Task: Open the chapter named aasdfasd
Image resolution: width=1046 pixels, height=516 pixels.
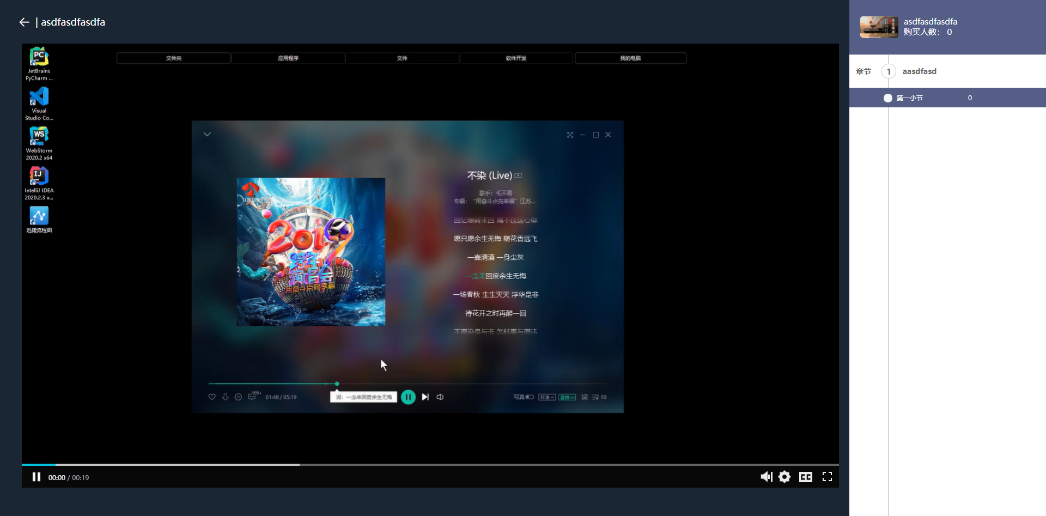Action: [x=920, y=71]
